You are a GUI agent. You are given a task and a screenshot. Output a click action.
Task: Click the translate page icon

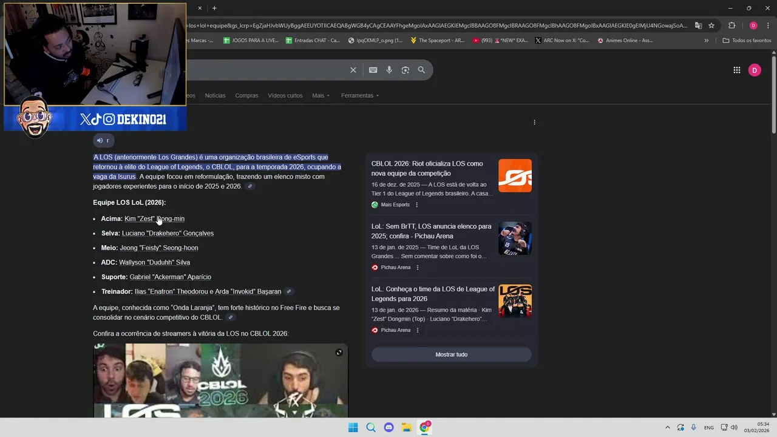(x=698, y=25)
